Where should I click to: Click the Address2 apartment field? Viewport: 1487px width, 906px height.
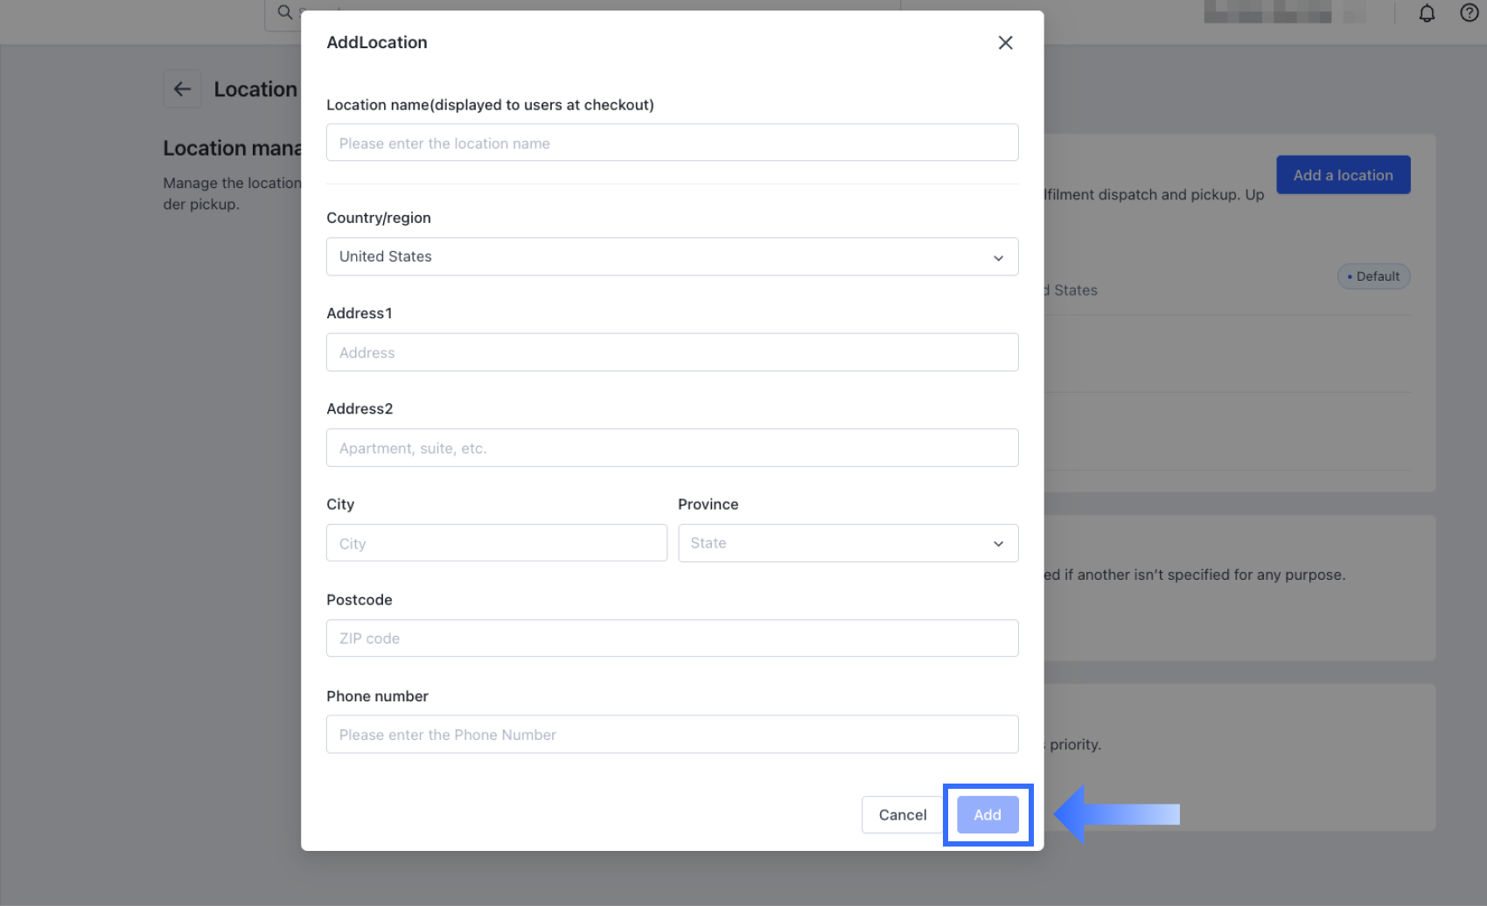pyautogui.click(x=672, y=448)
